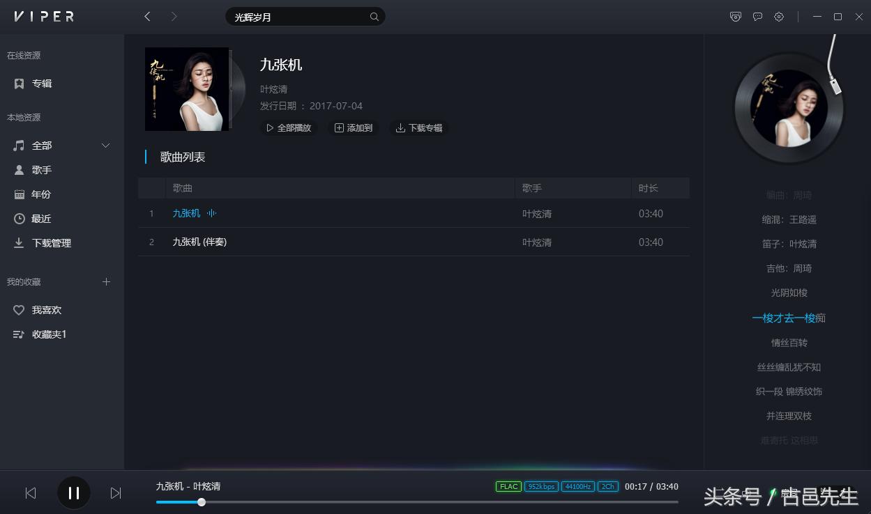Image resolution: width=871 pixels, height=514 pixels.
Task: Click the 下载专辑 button
Action: [x=418, y=127]
